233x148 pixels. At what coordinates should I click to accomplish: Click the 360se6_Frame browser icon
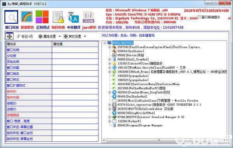pyautogui.click(x=114, y=72)
